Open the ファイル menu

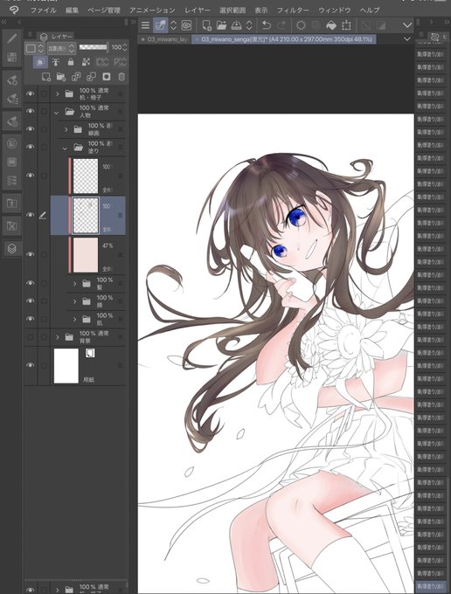pos(43,10)
